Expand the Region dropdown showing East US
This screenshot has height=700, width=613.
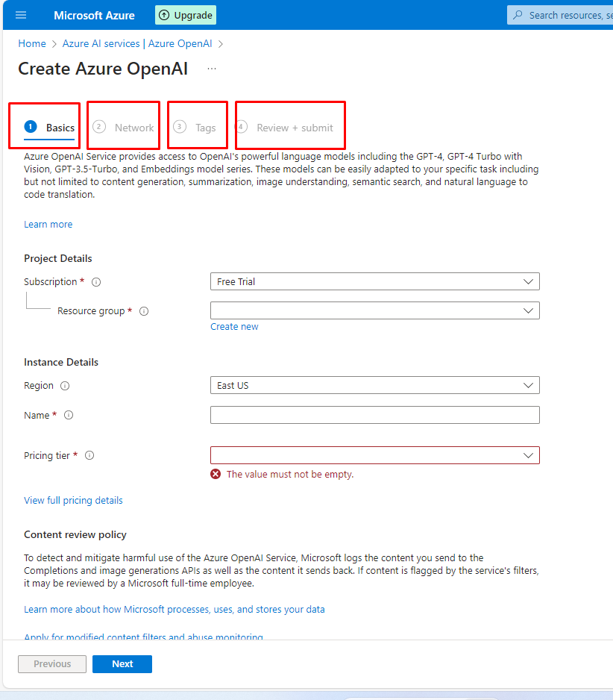[374, 385]
